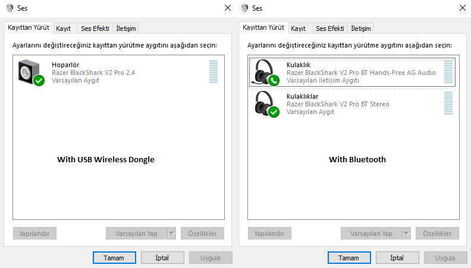
Task: Switch to Kayıttan Yürüt tab in left window
Action: click(x=29, y=27)
